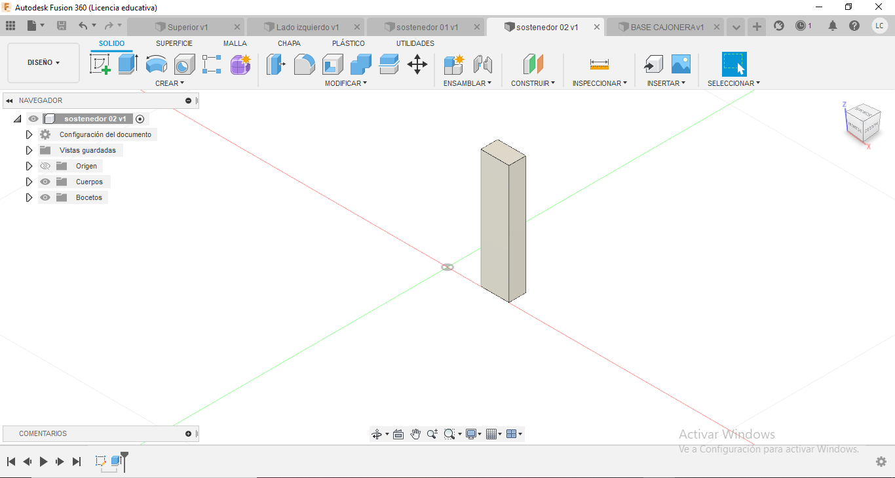The width and height of the screenshot is (895, 478).
Task: Switch to the CHAPA tab
Action: 289,43
